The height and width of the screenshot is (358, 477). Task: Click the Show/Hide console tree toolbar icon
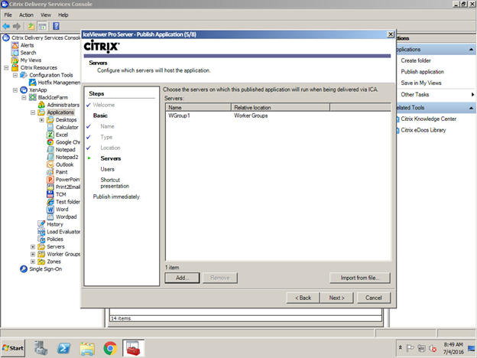coord(42,26)
